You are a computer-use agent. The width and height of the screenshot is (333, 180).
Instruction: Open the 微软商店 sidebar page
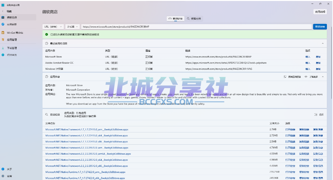point(18,17)
